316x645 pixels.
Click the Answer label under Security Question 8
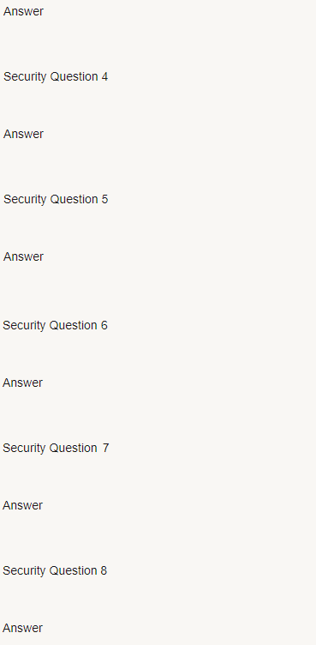coord(22,628)
